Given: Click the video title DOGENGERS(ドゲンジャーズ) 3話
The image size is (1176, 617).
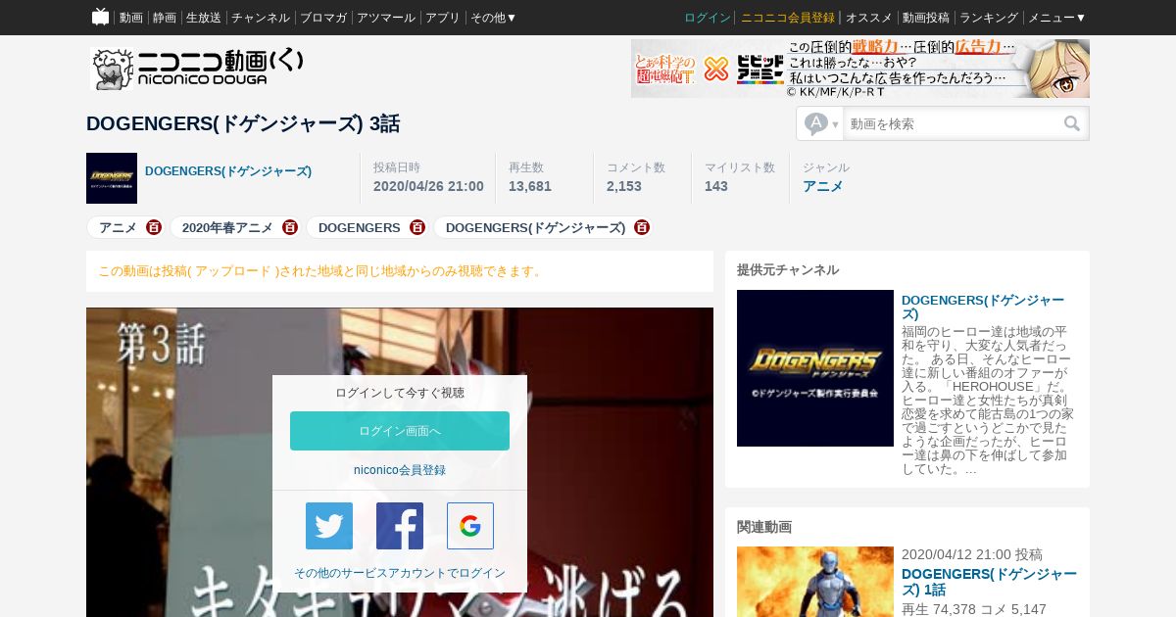Looking at the screenshot, I should 243,123.
